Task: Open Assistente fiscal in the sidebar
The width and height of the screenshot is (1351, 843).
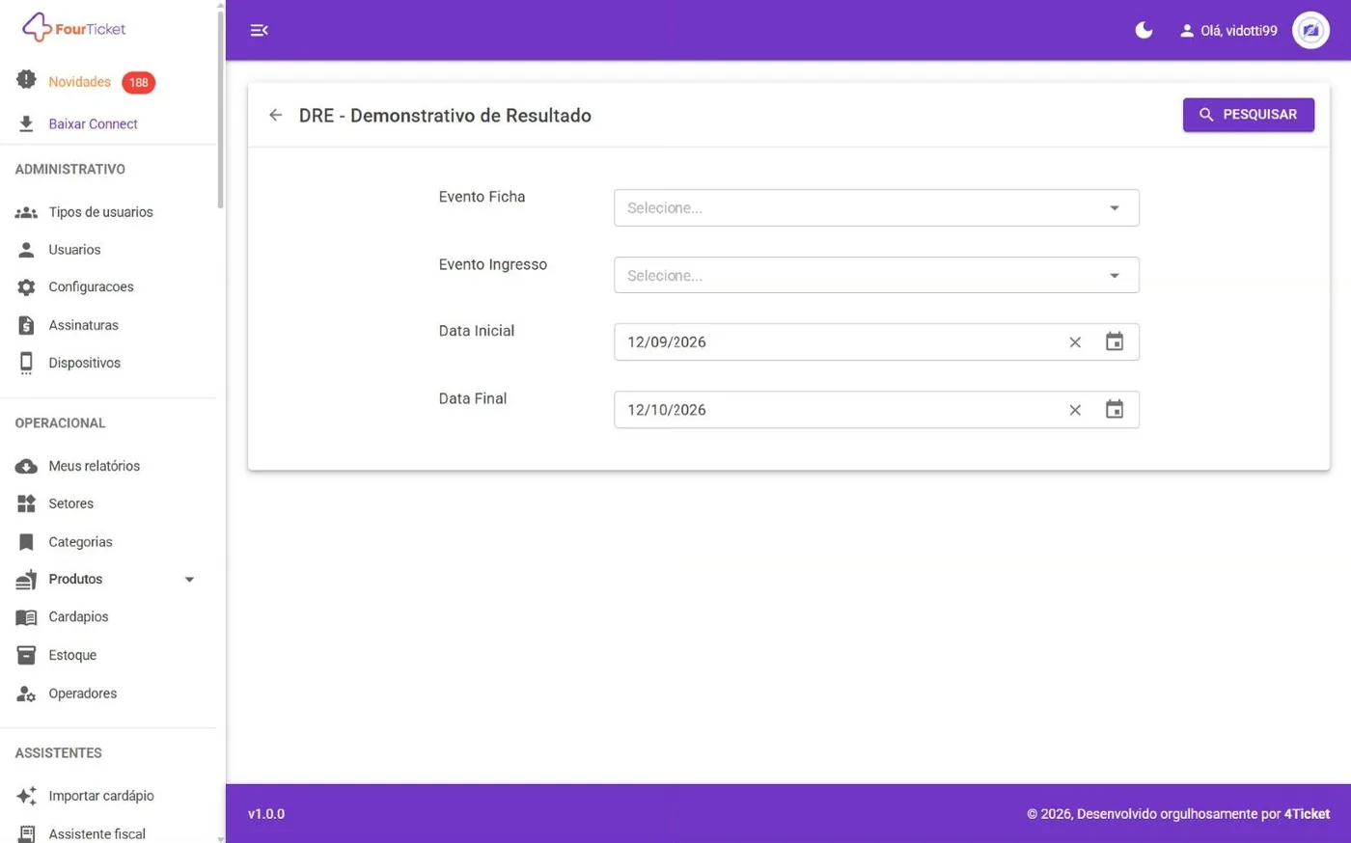Action: pos(96,834)
